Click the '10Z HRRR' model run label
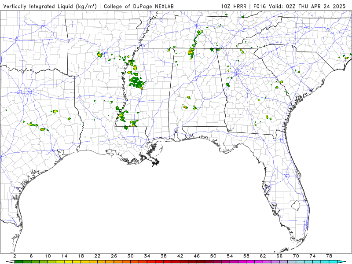Viewport: 352px width, 264px height. (x=234, y=6)
